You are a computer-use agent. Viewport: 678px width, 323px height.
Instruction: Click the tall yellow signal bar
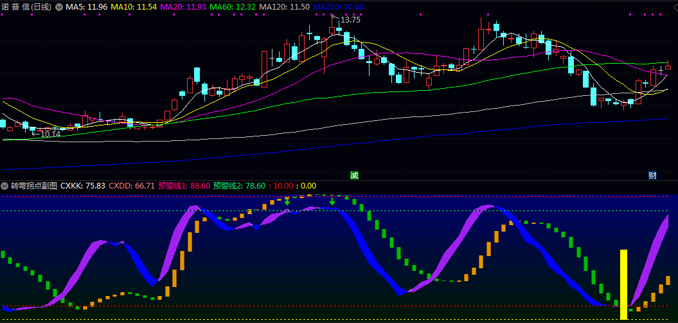pyautogui.click(x=623, y=284)
